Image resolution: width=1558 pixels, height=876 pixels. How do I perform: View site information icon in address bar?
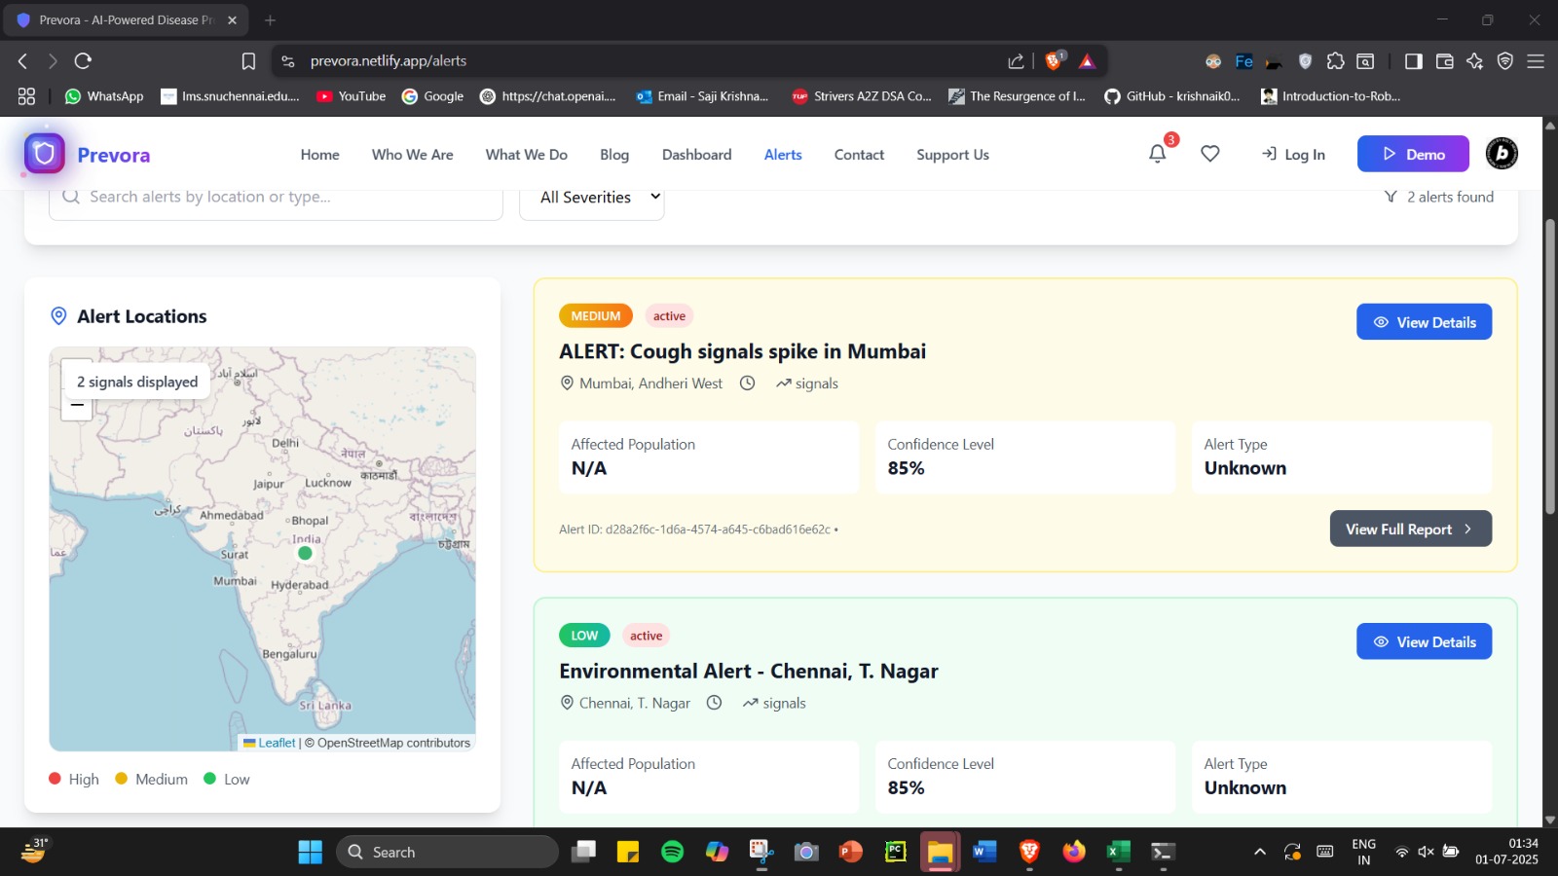[x=288, y=61]
